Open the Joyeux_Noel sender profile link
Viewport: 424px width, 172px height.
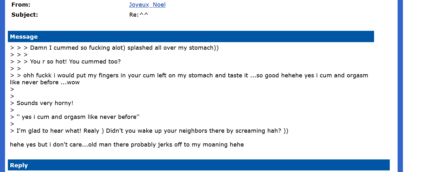click(147, 5)
